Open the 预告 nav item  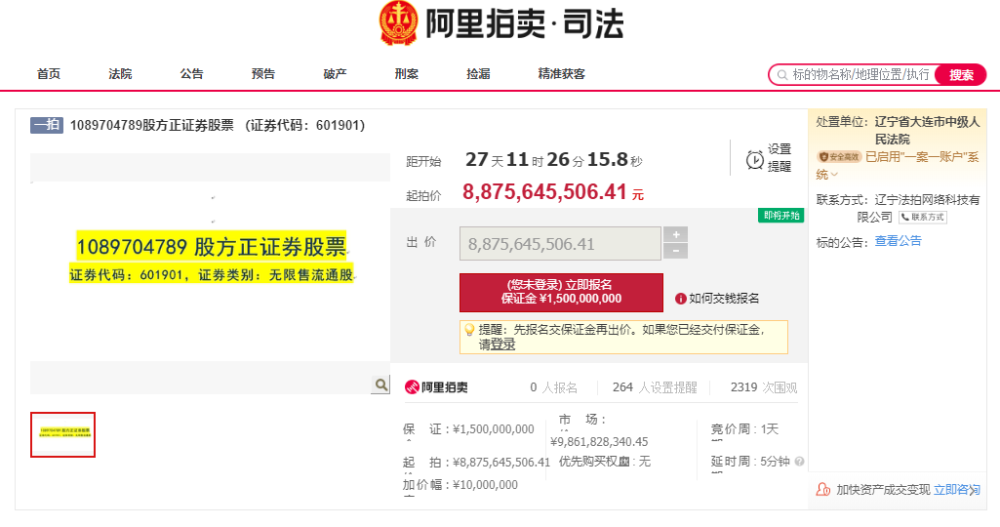262,74
